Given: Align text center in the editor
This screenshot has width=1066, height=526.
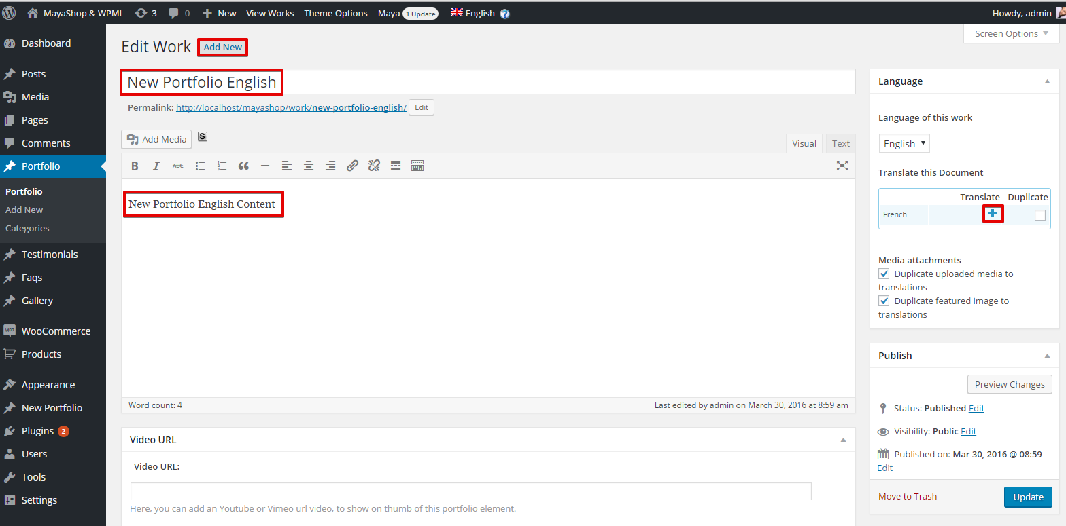Looking at the screenshot, I should 309,166.
